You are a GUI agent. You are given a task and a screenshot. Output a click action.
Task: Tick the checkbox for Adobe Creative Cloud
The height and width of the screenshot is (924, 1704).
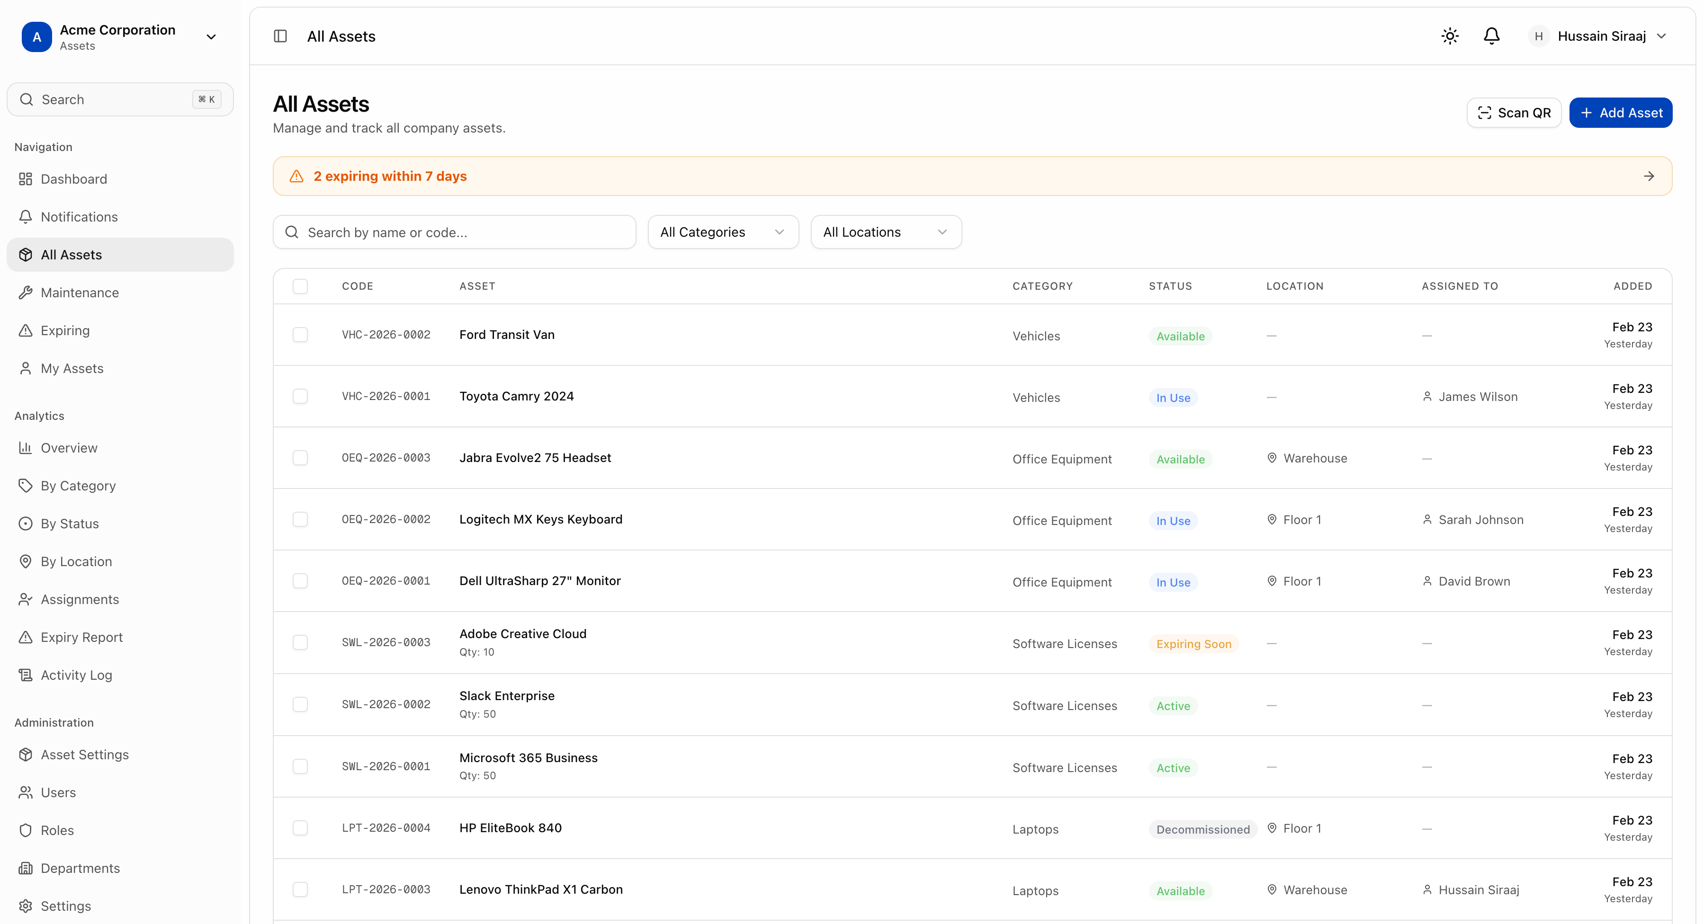[300, 642]
